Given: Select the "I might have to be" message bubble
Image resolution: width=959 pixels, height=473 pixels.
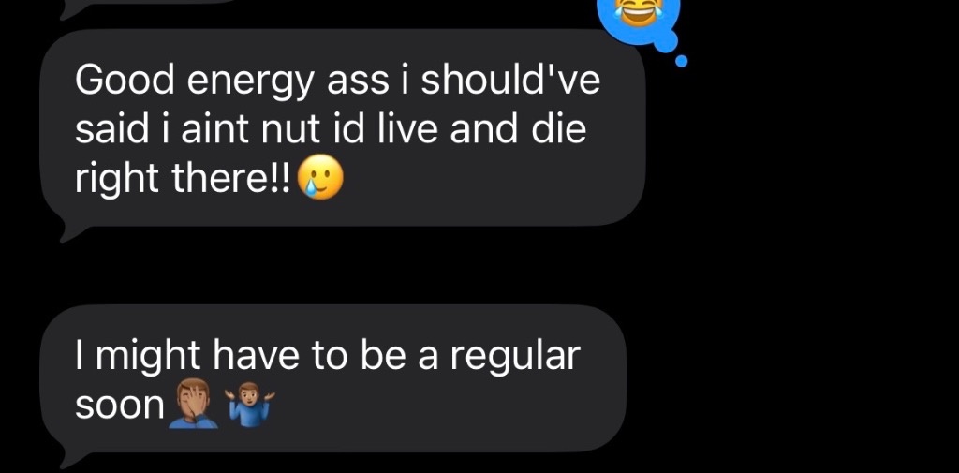Looking at the screenshot, I should (333, 378).
